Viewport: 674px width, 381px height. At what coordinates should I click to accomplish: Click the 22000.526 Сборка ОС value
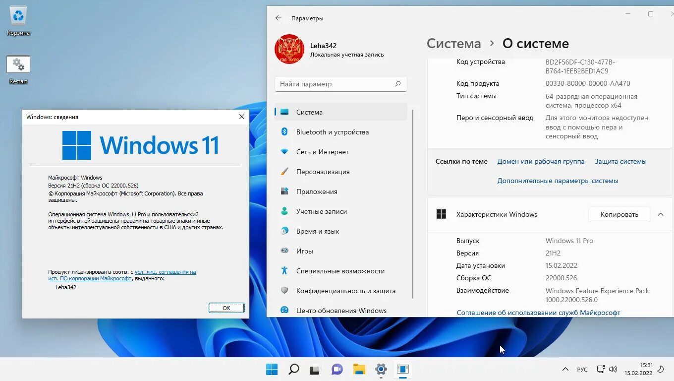(561, 278)
